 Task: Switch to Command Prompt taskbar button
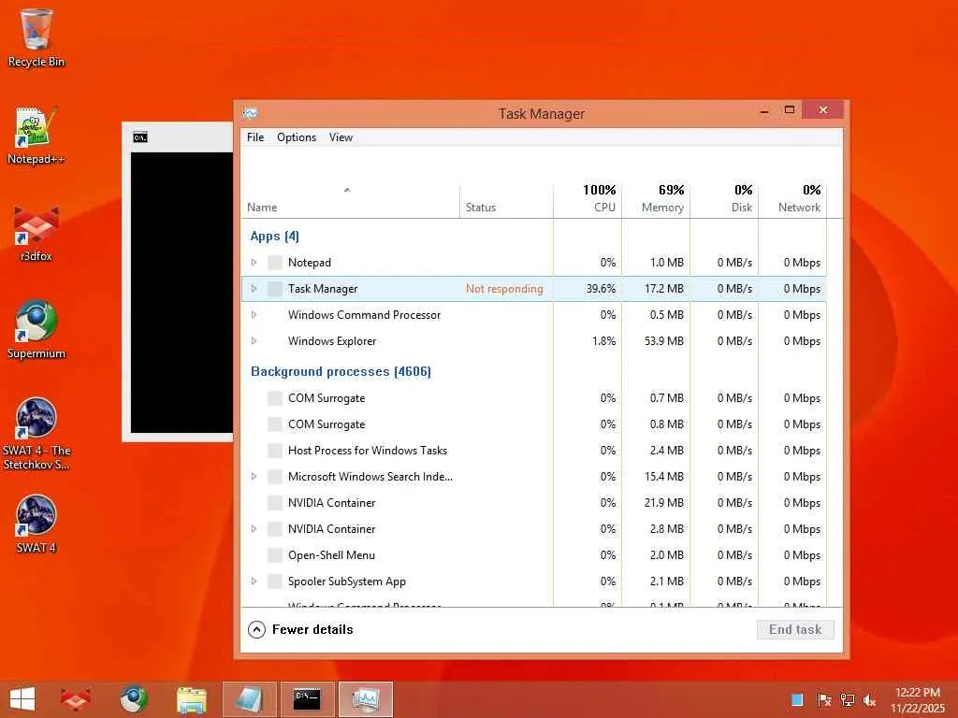pyautogui.click(x=307, y=699)
